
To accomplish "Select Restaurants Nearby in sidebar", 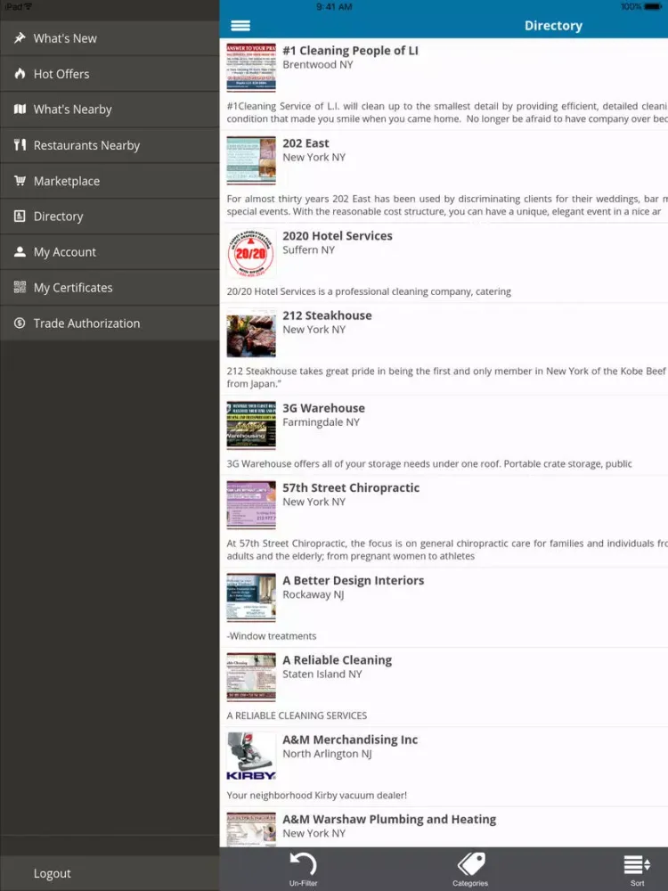I will 110,145.
